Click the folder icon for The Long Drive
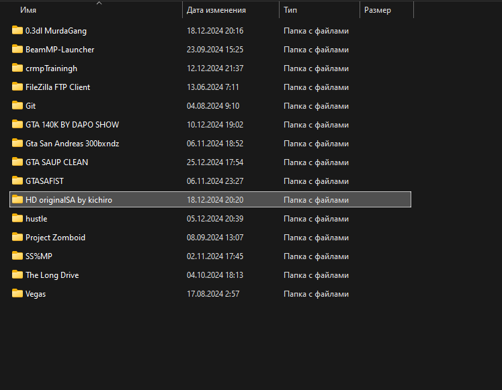 (17, 275)
